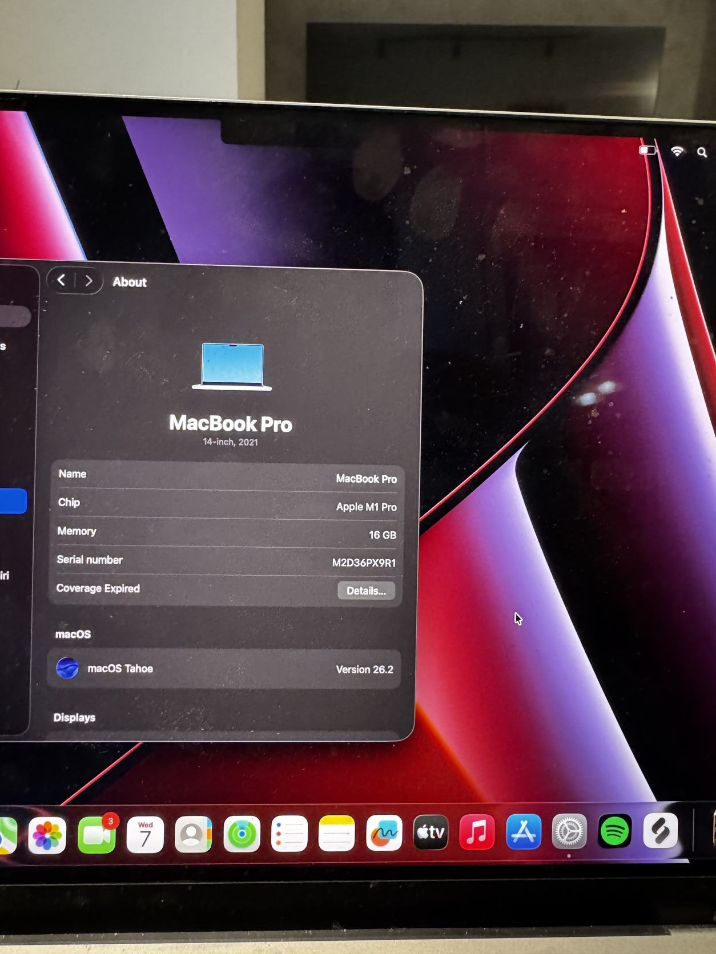
Task: Click the System Settings gear in the Dock
Action: (569, 831)
